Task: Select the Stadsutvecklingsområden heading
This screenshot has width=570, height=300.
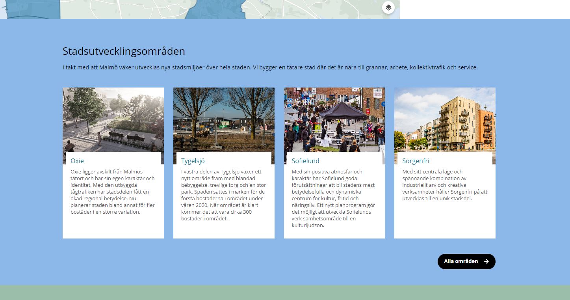Action: click(123, 51)
